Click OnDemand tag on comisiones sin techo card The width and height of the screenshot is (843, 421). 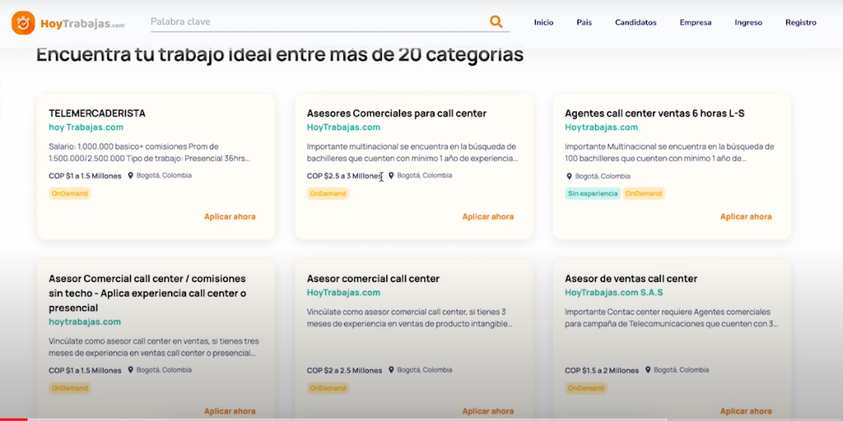pyautogui.click(x=70, y=388)
